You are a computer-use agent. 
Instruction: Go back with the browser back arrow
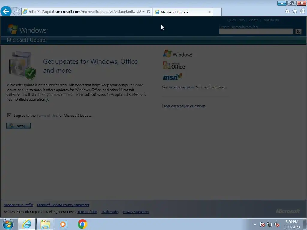[x=6, y=11]
